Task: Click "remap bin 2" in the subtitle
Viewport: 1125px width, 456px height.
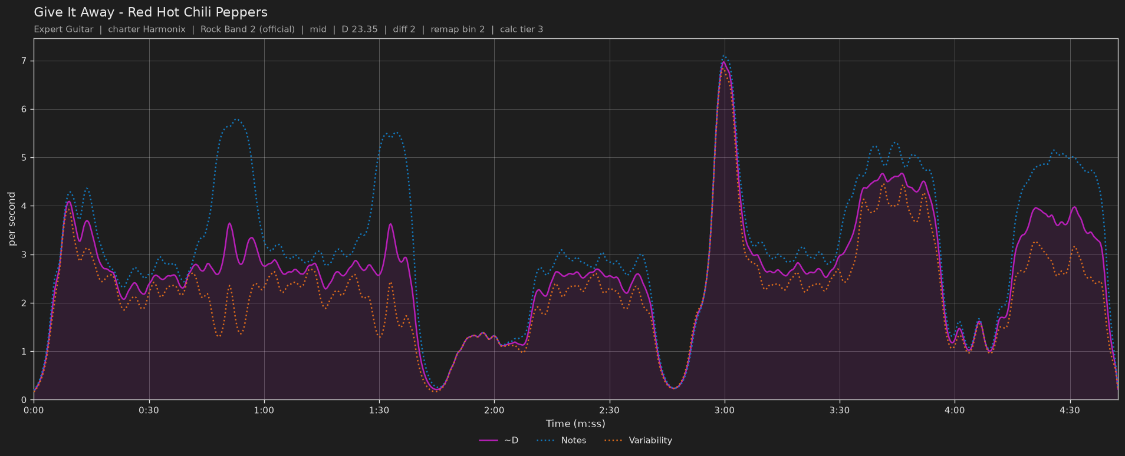Action: coord(458,29)
